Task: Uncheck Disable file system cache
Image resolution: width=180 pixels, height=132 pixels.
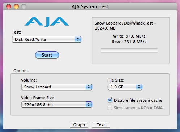Action: coord(110,100)
